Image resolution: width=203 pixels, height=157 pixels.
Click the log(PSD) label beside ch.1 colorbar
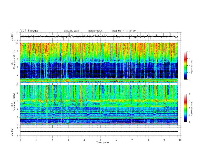coord(192,67)
